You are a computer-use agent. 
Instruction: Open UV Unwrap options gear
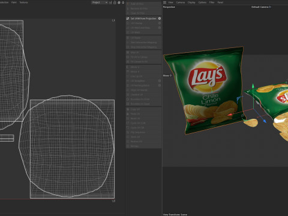coord(160,23)
